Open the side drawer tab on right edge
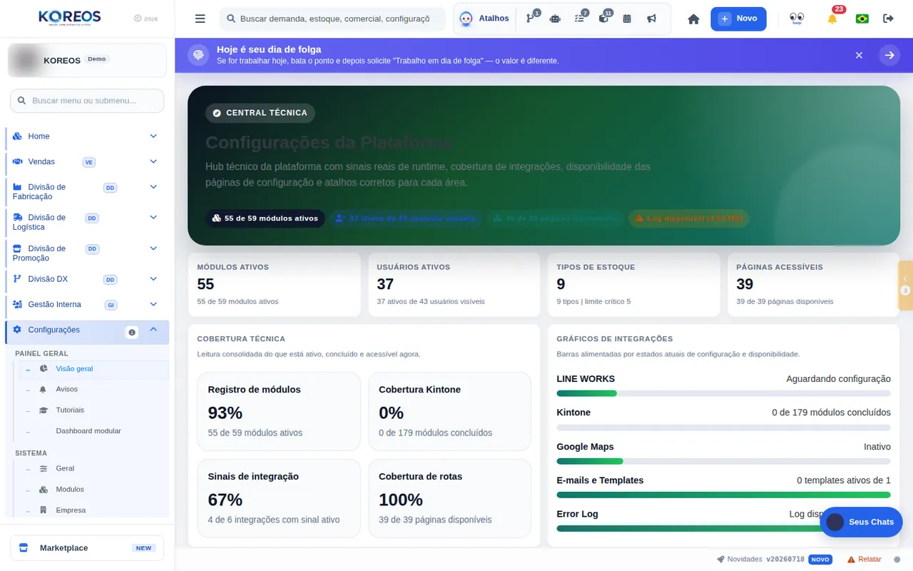Viewport: 913px width, 571px height. [905, 285]
